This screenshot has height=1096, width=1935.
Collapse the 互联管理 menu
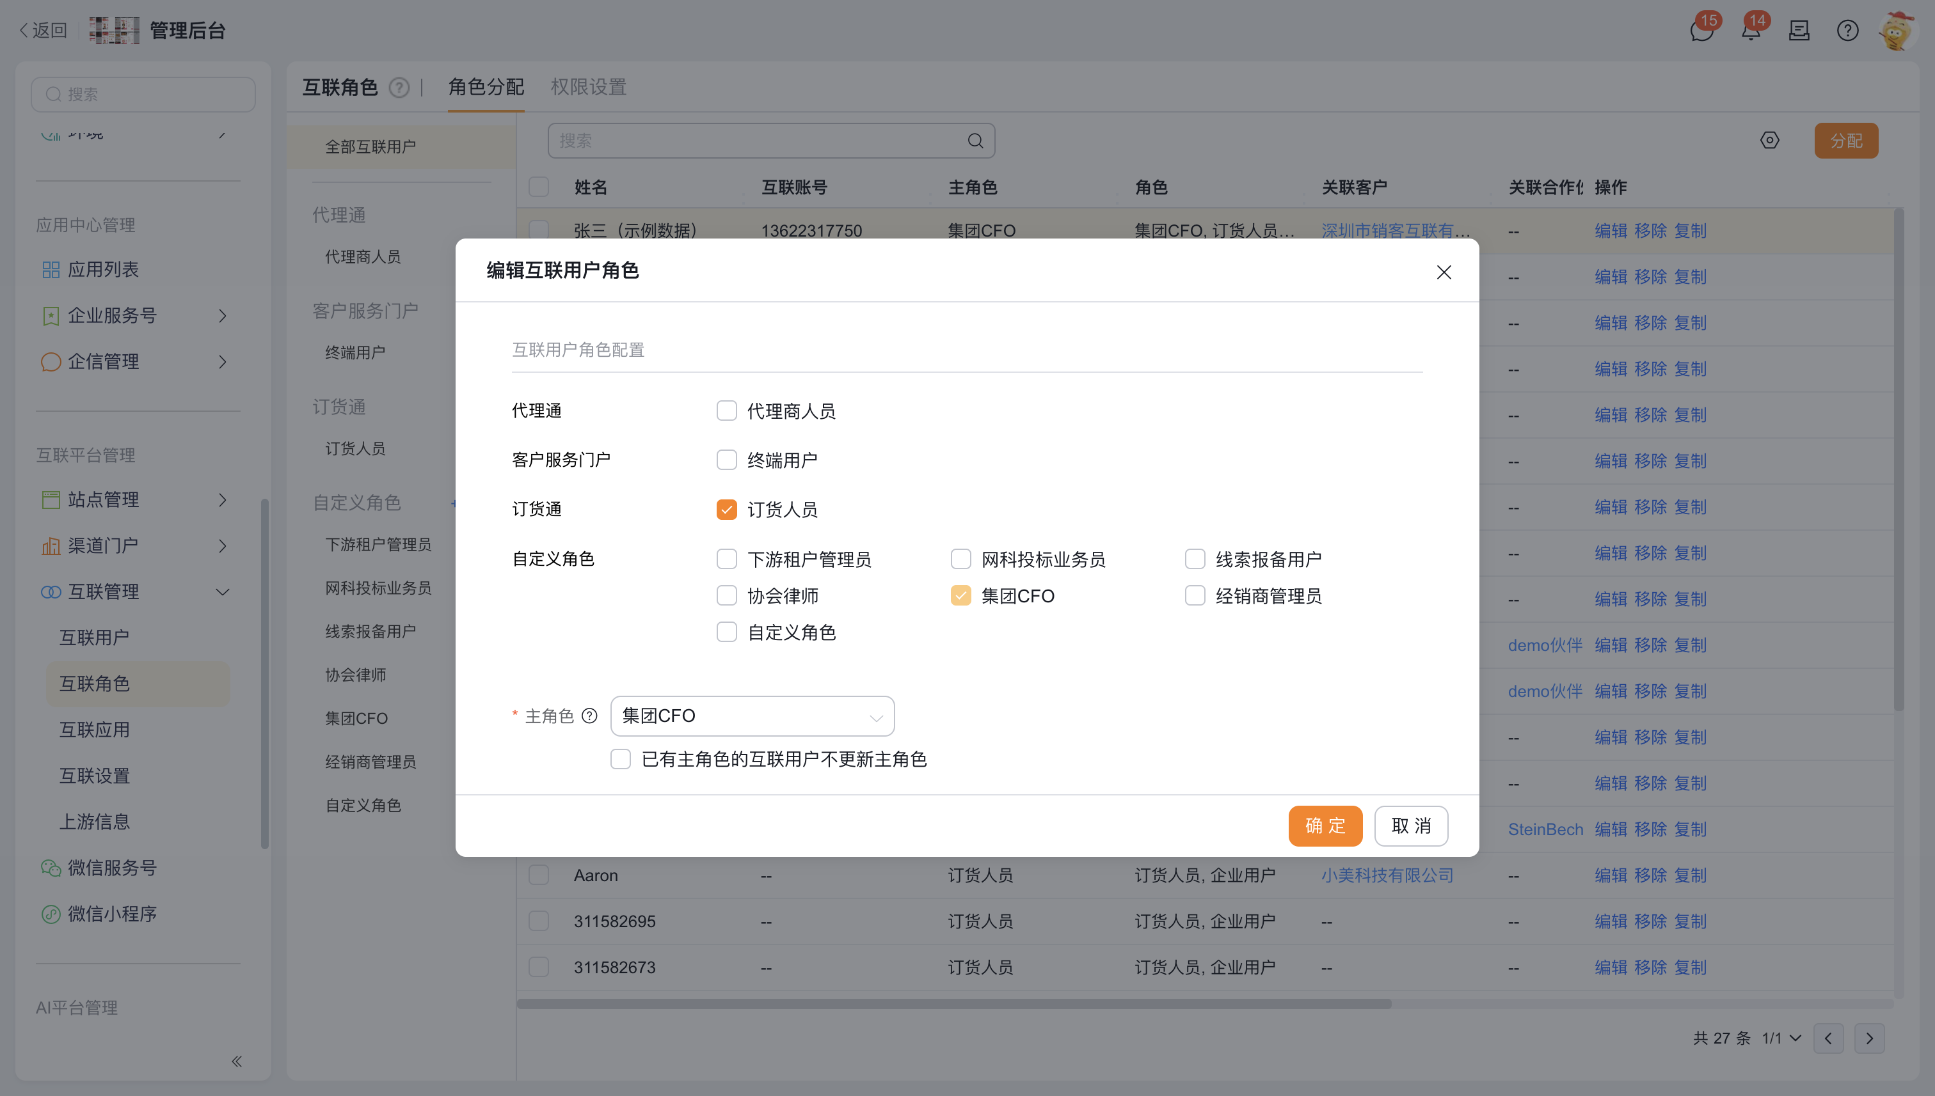click(222, 591)
